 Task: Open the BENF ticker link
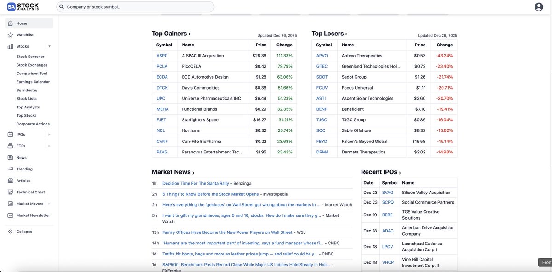[x=322, y=109]
